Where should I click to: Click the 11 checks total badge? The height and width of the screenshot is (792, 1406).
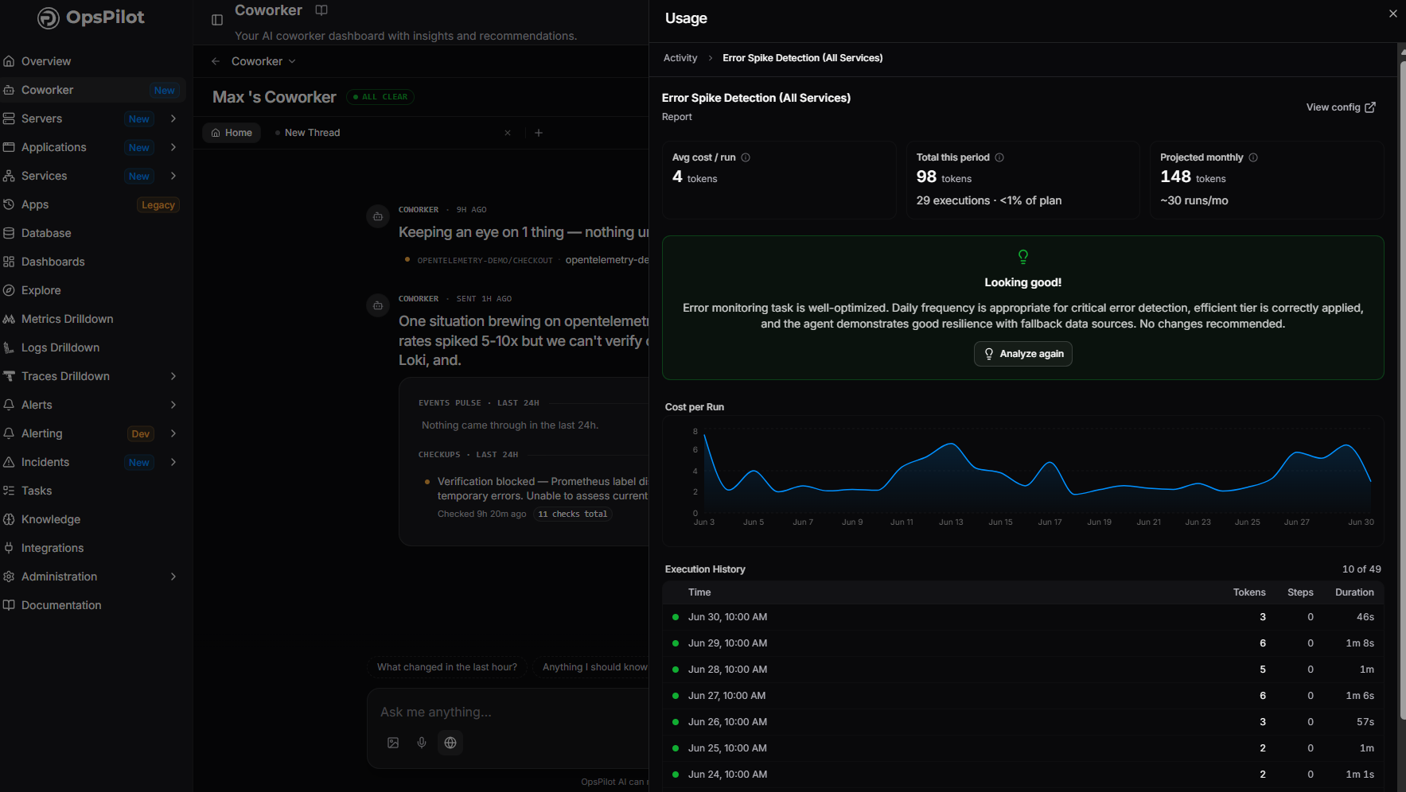click(573, 514)
